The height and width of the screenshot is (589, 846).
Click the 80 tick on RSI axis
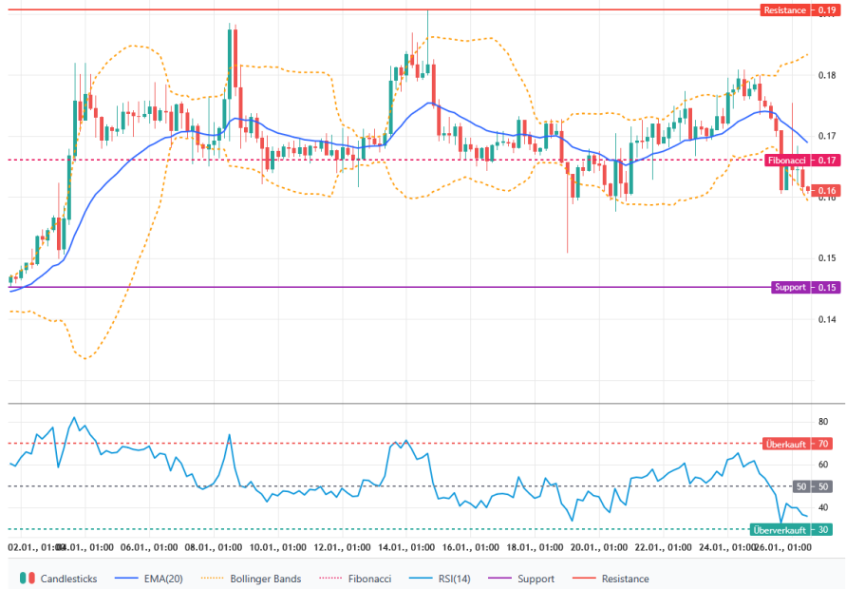click(x=824, y=422)
